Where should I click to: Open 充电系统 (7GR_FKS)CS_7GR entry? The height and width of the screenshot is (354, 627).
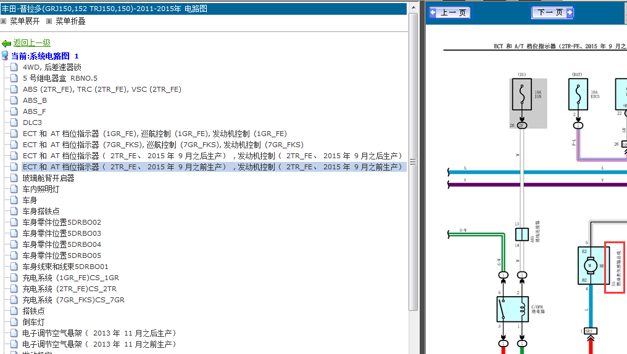pyautogui.click(x=73, y=300)
